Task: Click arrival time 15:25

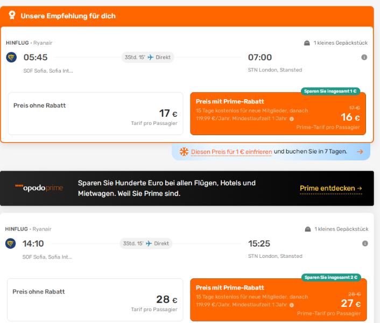Action: [x=259, y=243]
